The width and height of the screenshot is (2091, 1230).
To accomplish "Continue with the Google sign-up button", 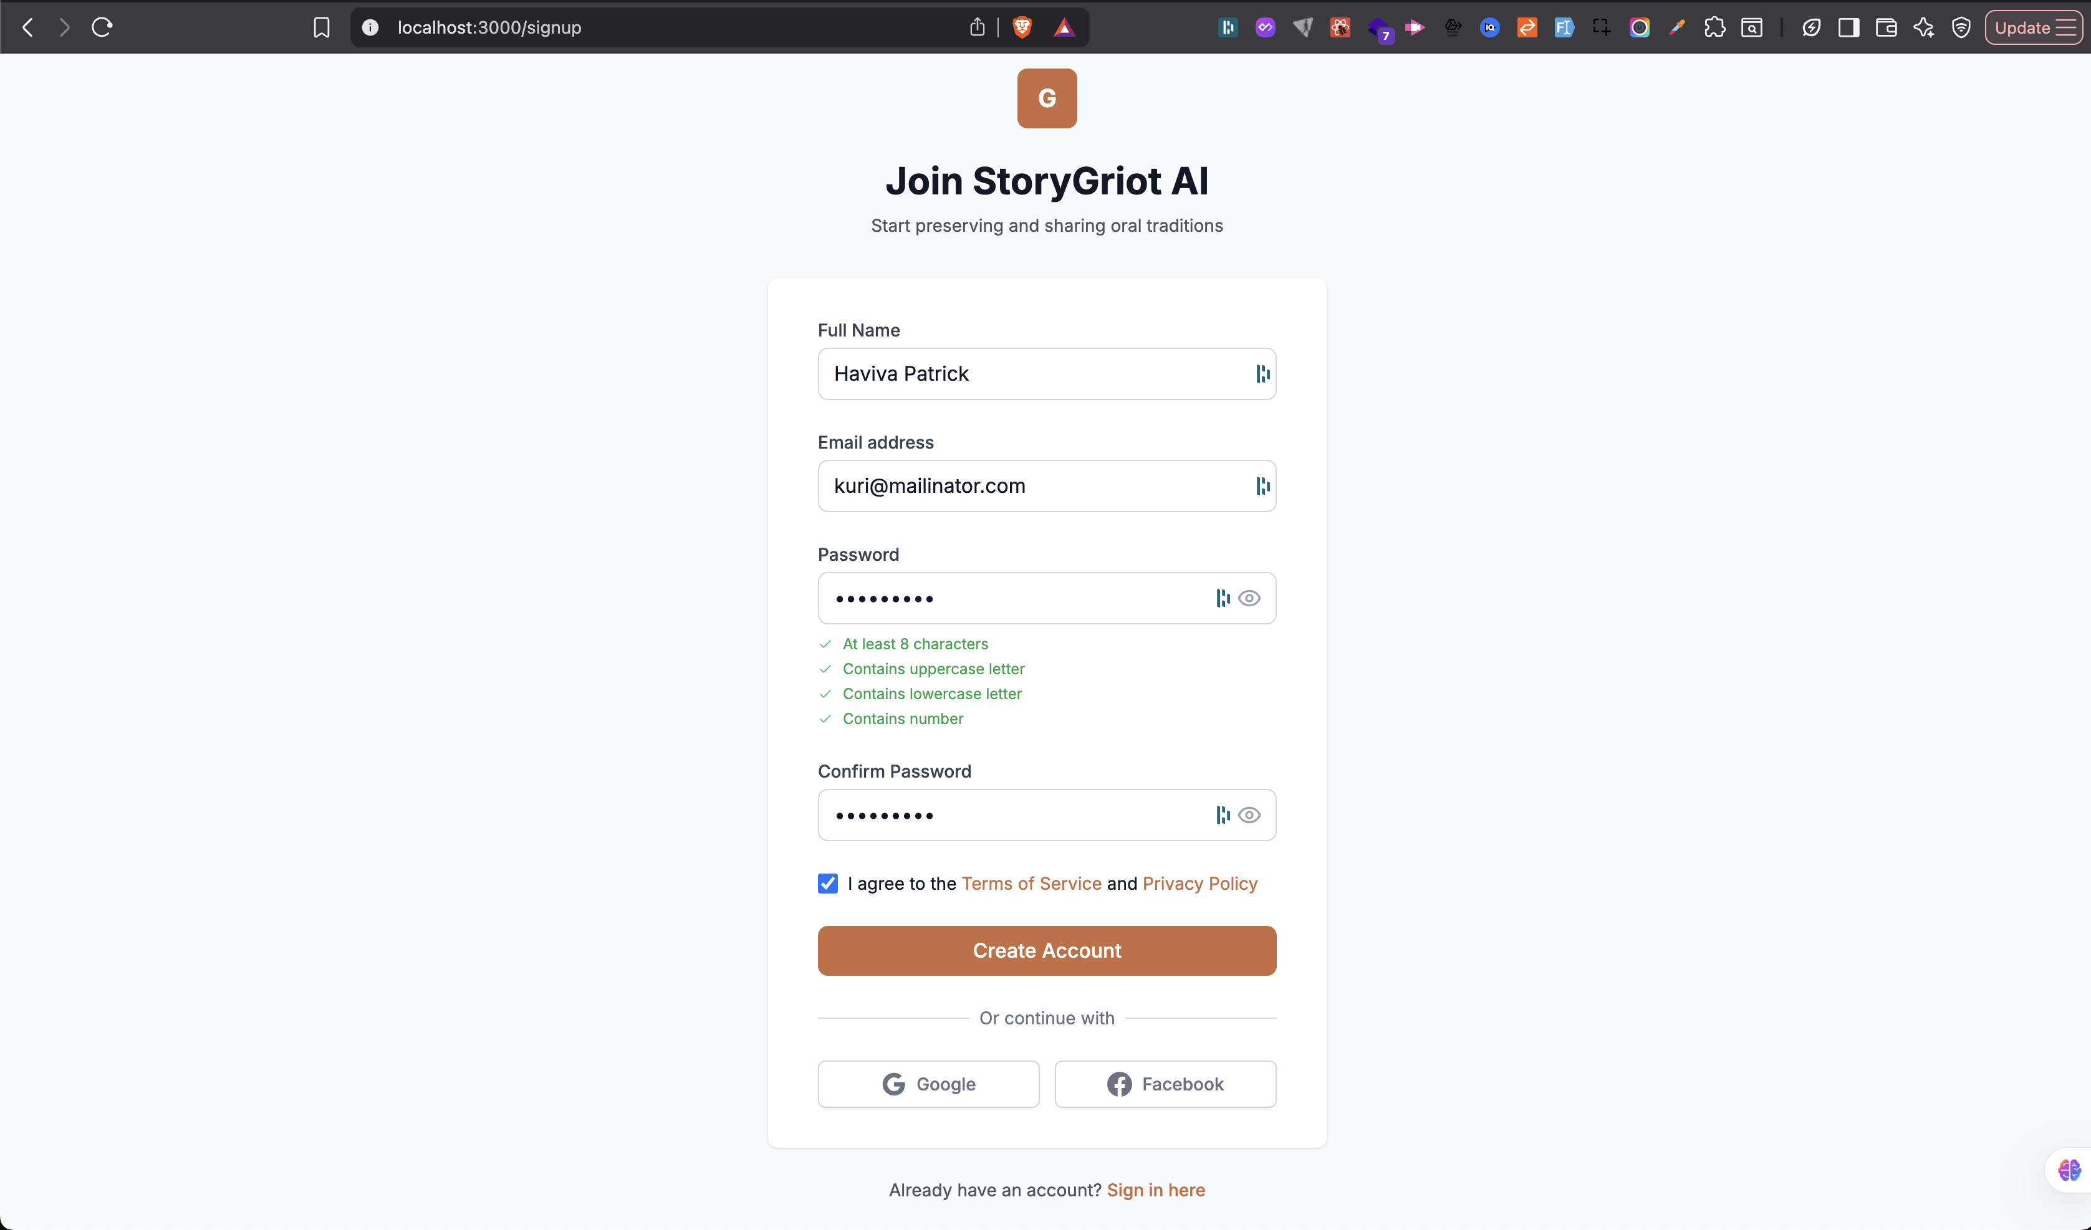I will pos(928,1084).
